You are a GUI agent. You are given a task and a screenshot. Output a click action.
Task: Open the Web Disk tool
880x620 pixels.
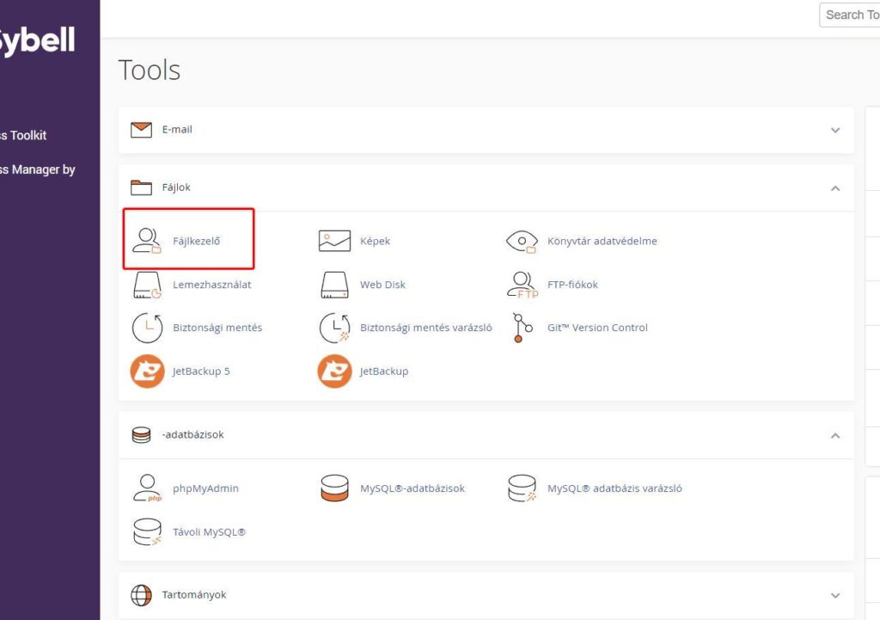pyautogui.click(x=383, y=285)
